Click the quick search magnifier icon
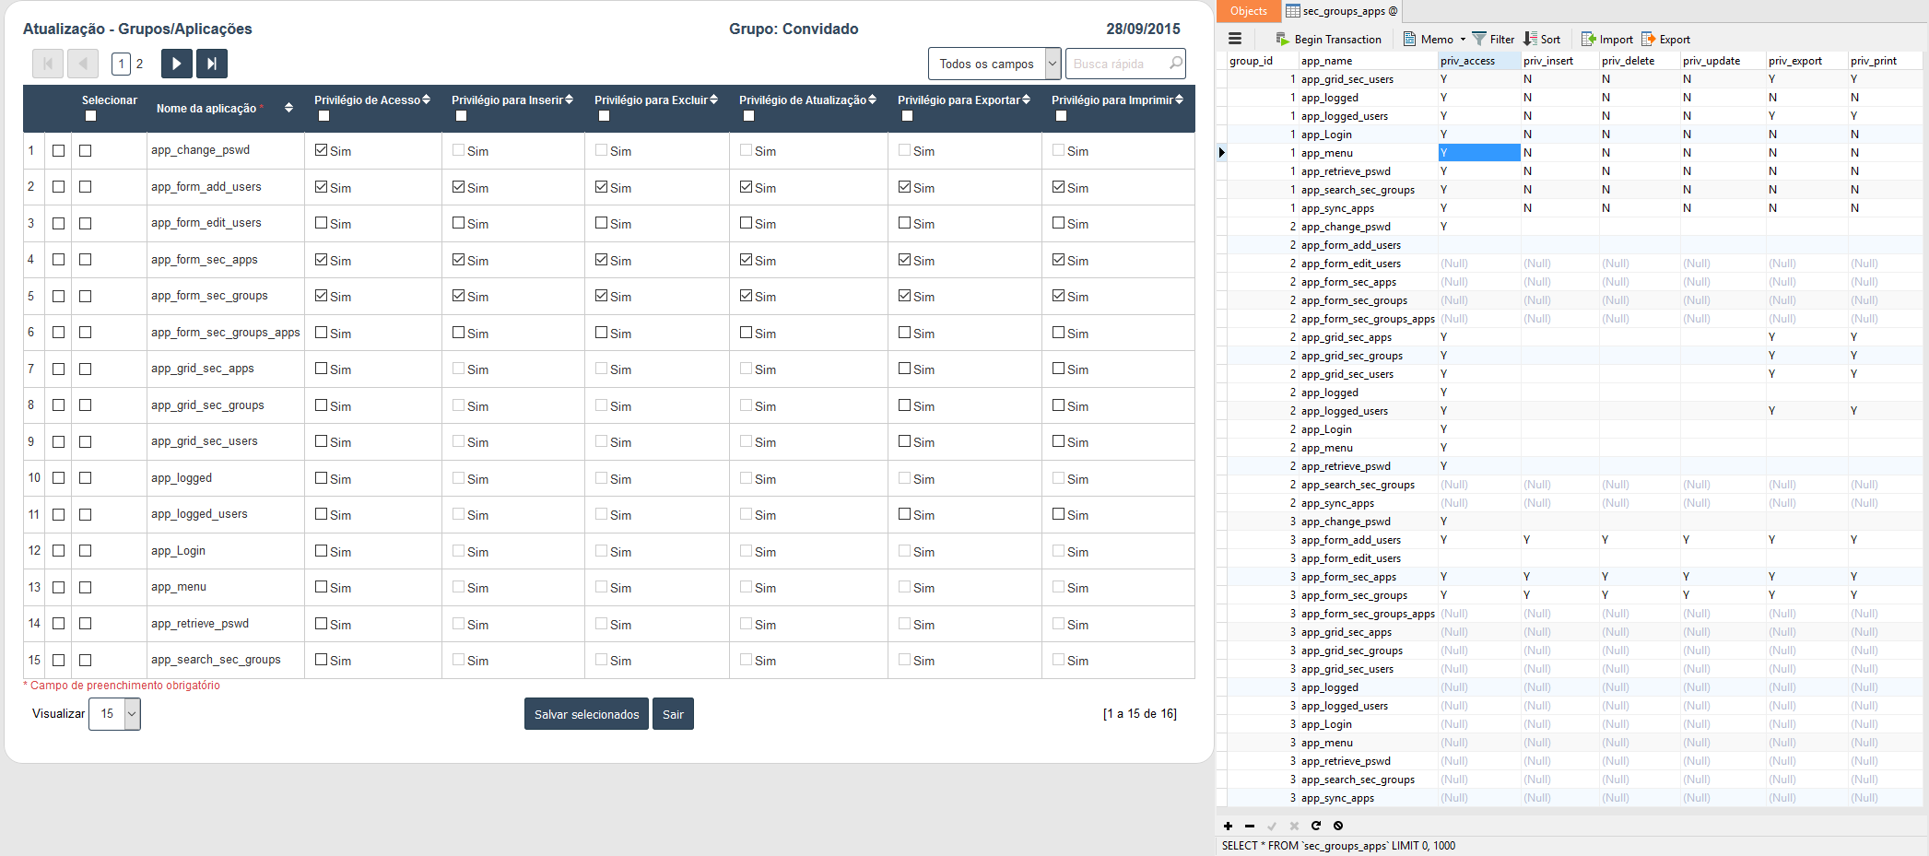 (x=1175, y=64)
